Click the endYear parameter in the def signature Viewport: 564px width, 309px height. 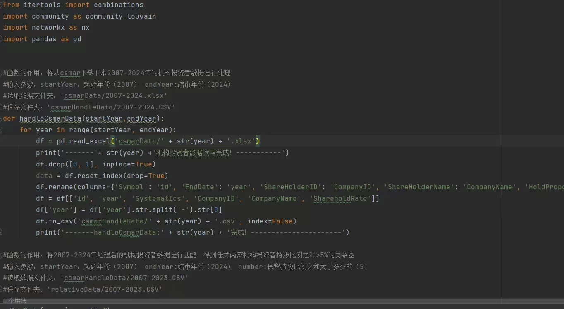click(141, 119)
